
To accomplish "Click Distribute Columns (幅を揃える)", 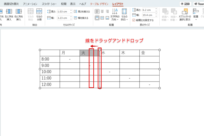I will 81,18.
